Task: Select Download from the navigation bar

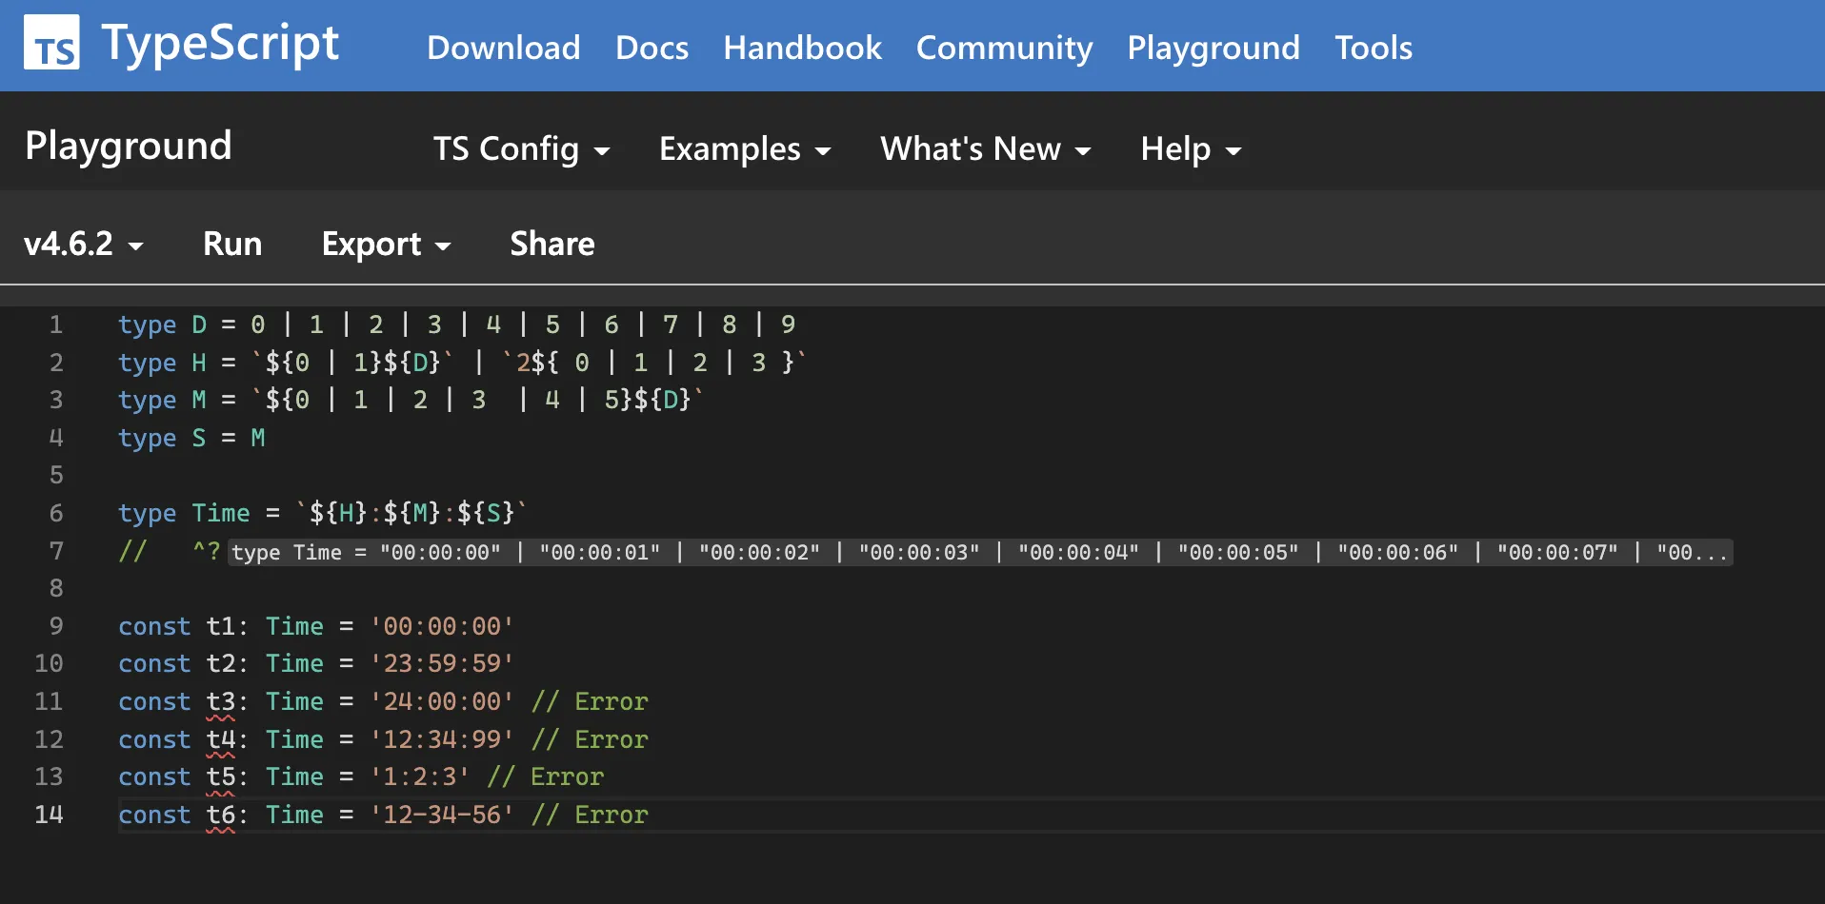Action: pos(503,48)
